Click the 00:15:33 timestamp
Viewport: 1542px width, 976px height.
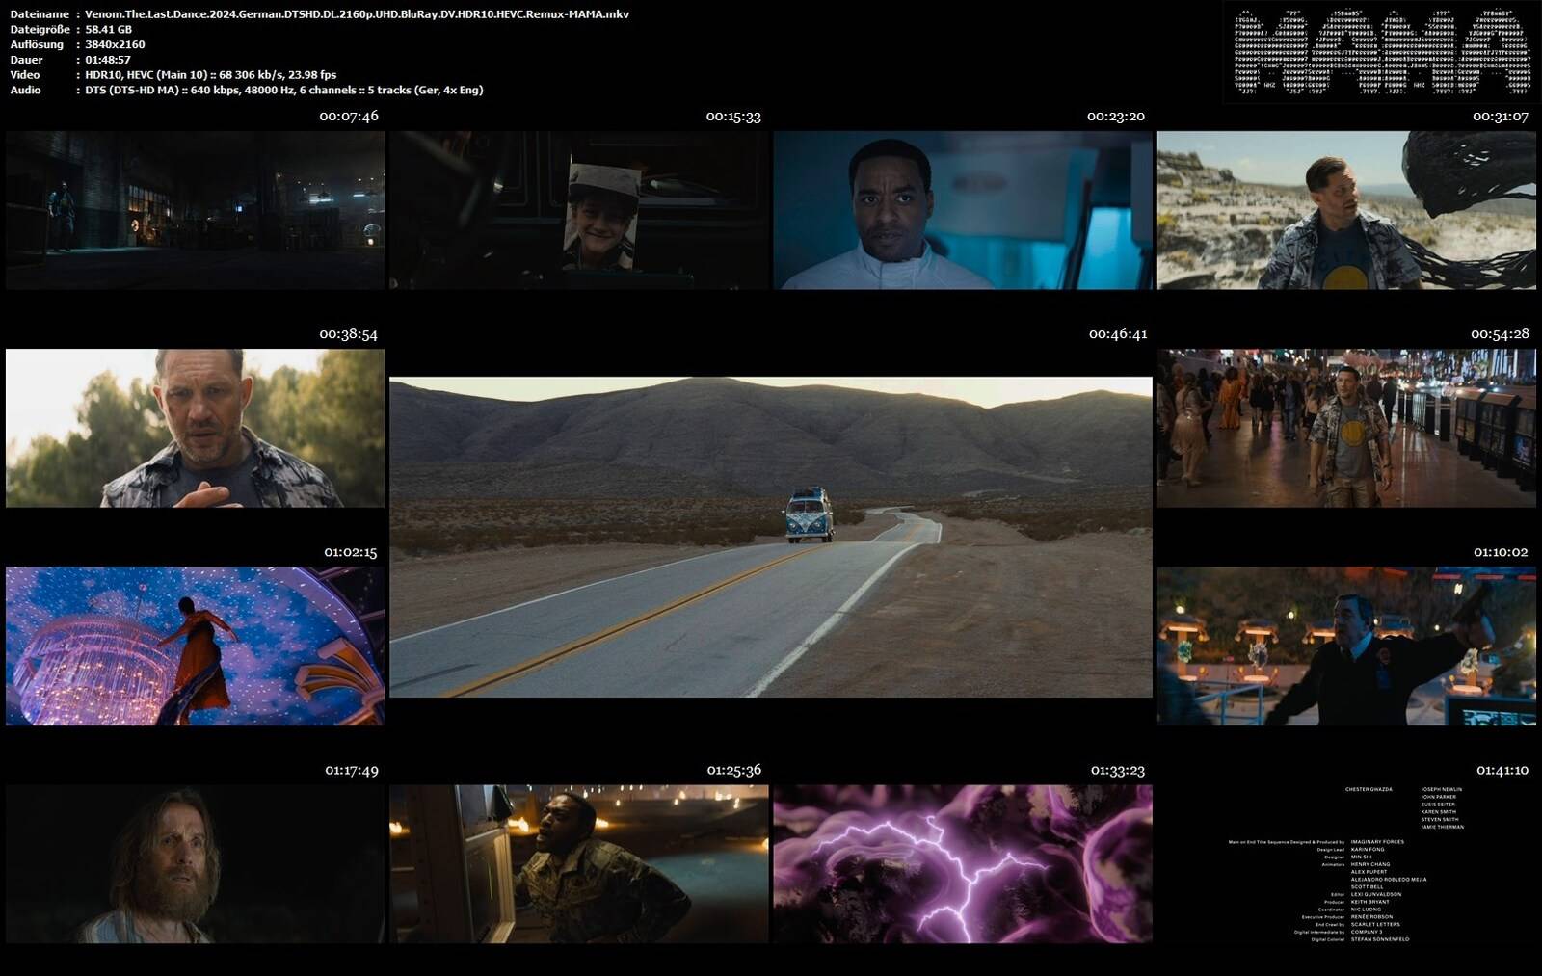click(x=733, y=117)
